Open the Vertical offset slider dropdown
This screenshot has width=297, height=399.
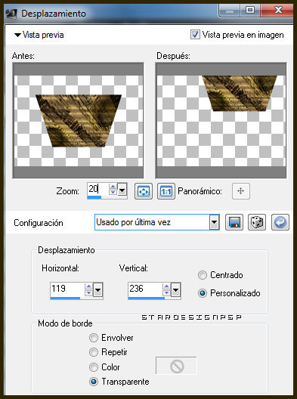[x=175, y=289]
